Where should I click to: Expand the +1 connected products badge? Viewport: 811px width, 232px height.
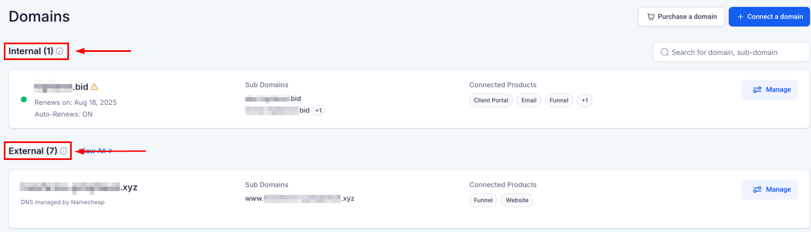585,100
